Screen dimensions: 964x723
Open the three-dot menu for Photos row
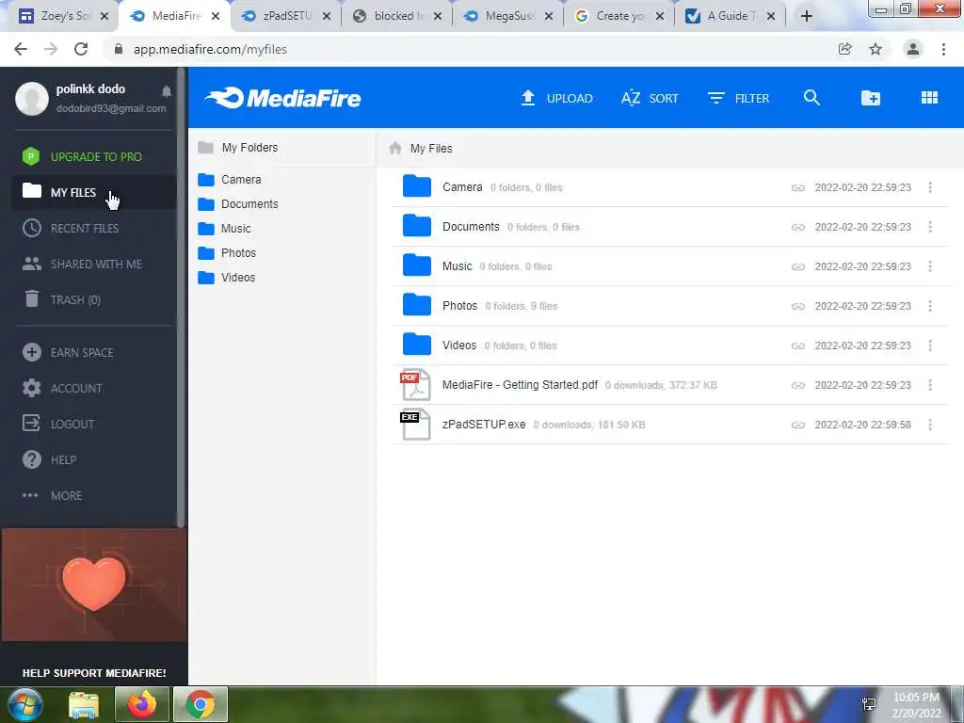[x=930, y=306]
